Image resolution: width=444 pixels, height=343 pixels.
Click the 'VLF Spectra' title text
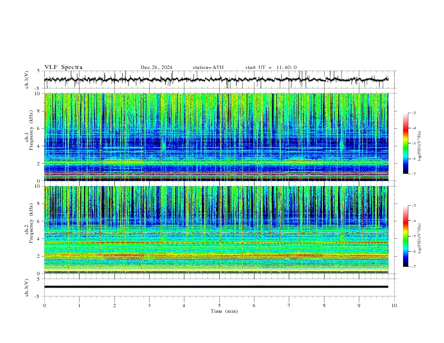[x=63, y=67]
